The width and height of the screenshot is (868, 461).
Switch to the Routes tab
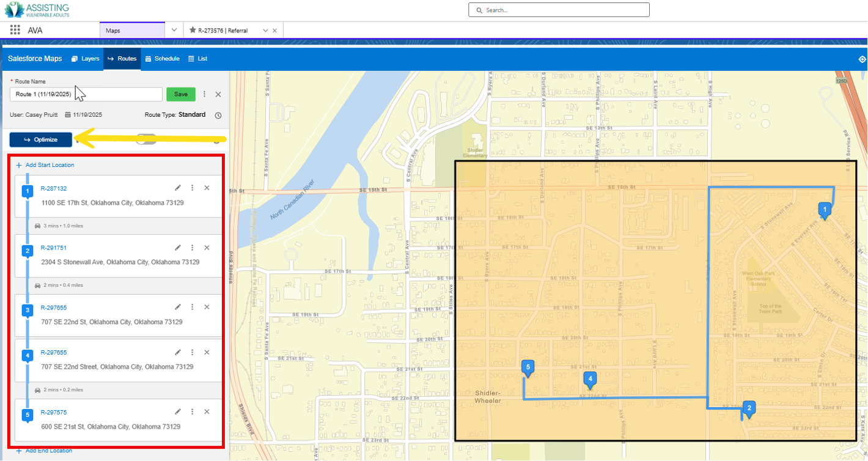tap(122, 59)
